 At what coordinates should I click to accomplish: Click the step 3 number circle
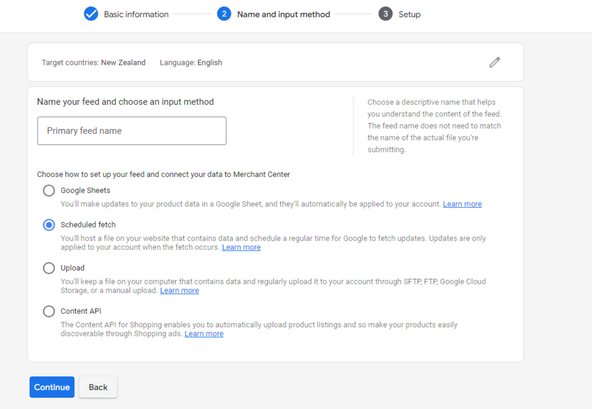(385, 14)
